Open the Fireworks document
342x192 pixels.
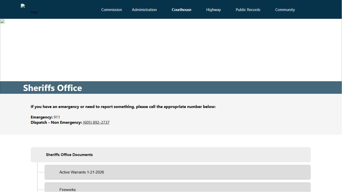click(x=68, y=189)
